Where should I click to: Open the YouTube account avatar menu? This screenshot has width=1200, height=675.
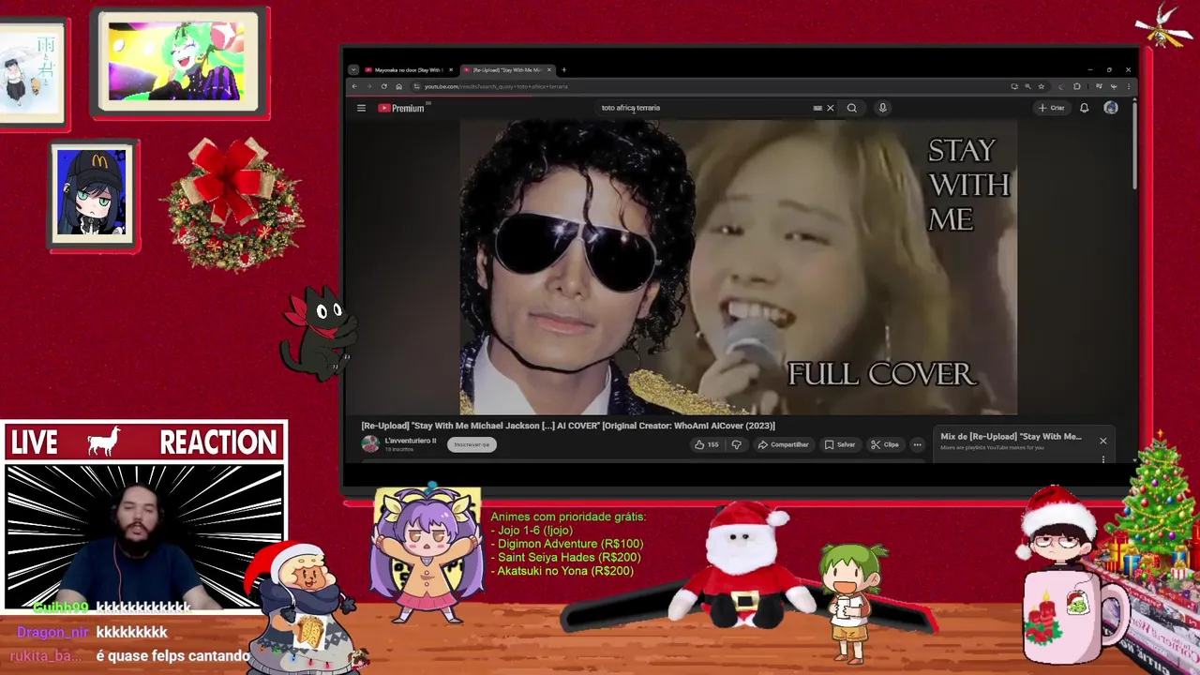click(x=1111, y=108)
